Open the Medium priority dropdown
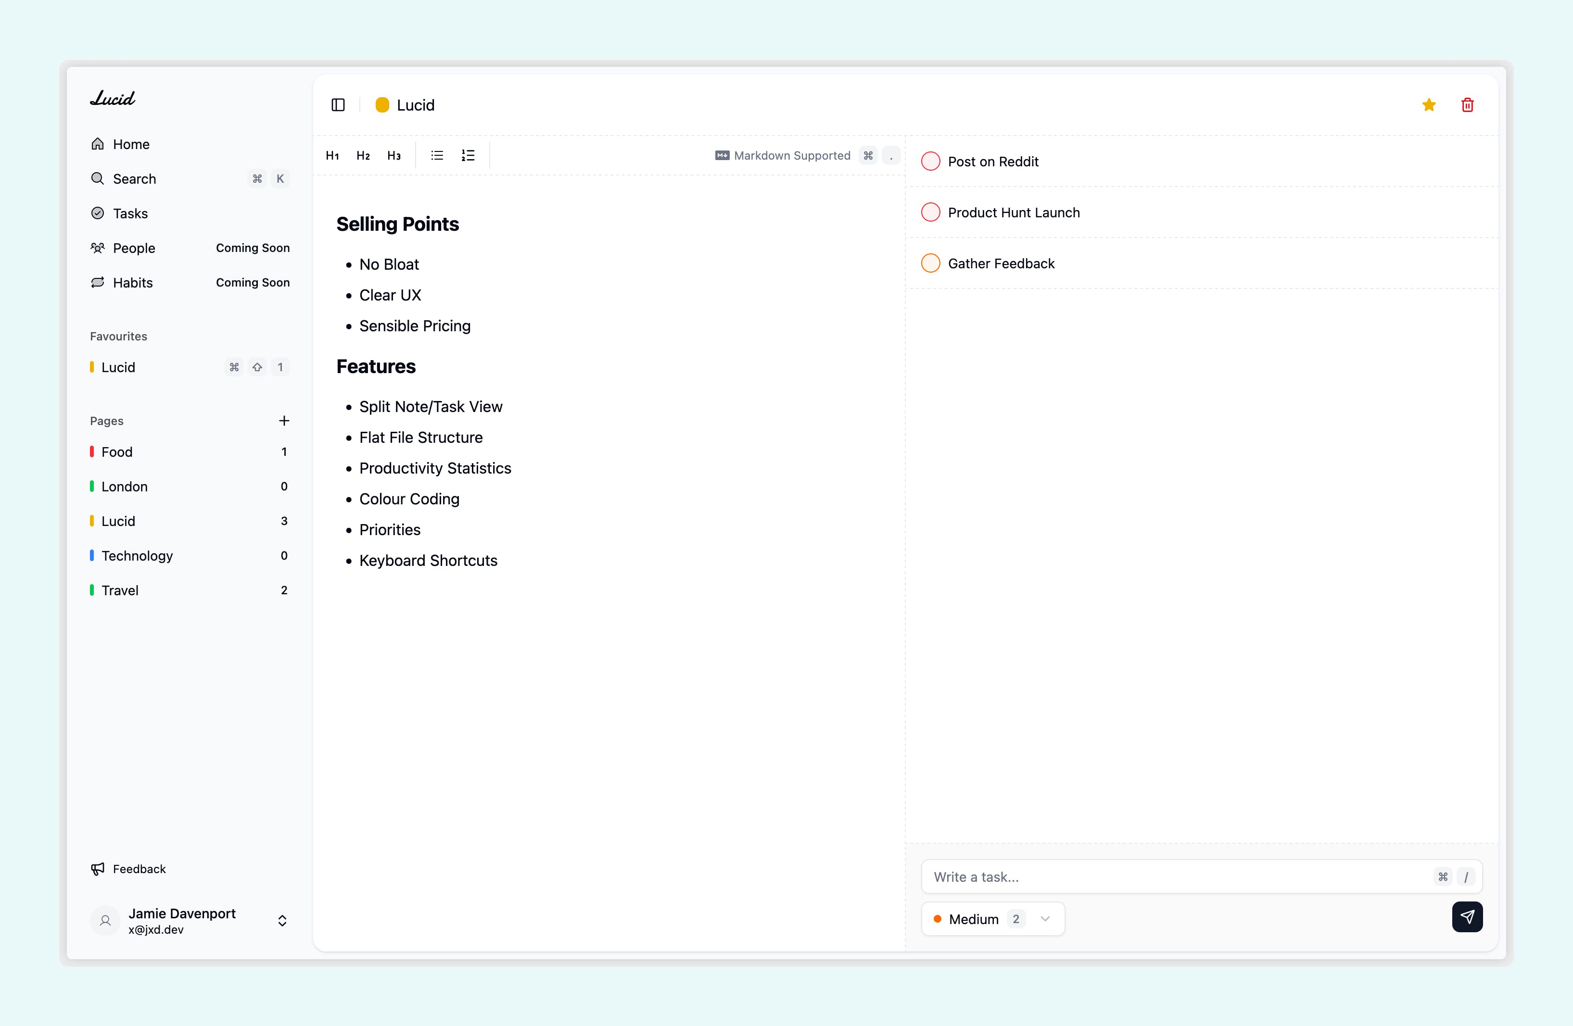This screenshot has height=1026, width=1573. pyautogui.click(x=992, y=919)
